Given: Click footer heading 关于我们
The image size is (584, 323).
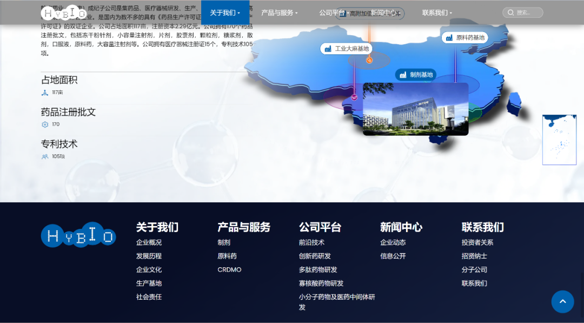Looking at the screenshot, I should pyautogui.click(x=157, y=227).
